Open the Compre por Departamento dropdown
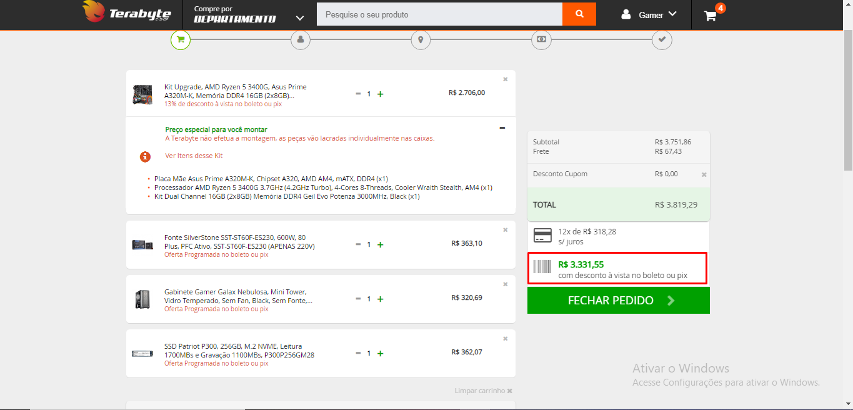853x410 pixels. pos(249,14)
